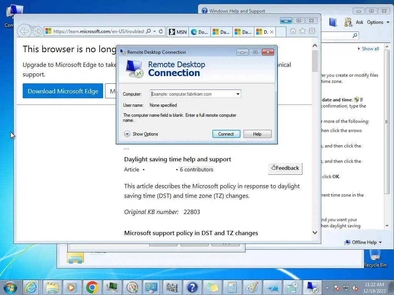Image resolution: width=394 pixels, height=295 pixels.
Task: Open the taskbar clock showing 11:22 AM
Action: [374, 288]
